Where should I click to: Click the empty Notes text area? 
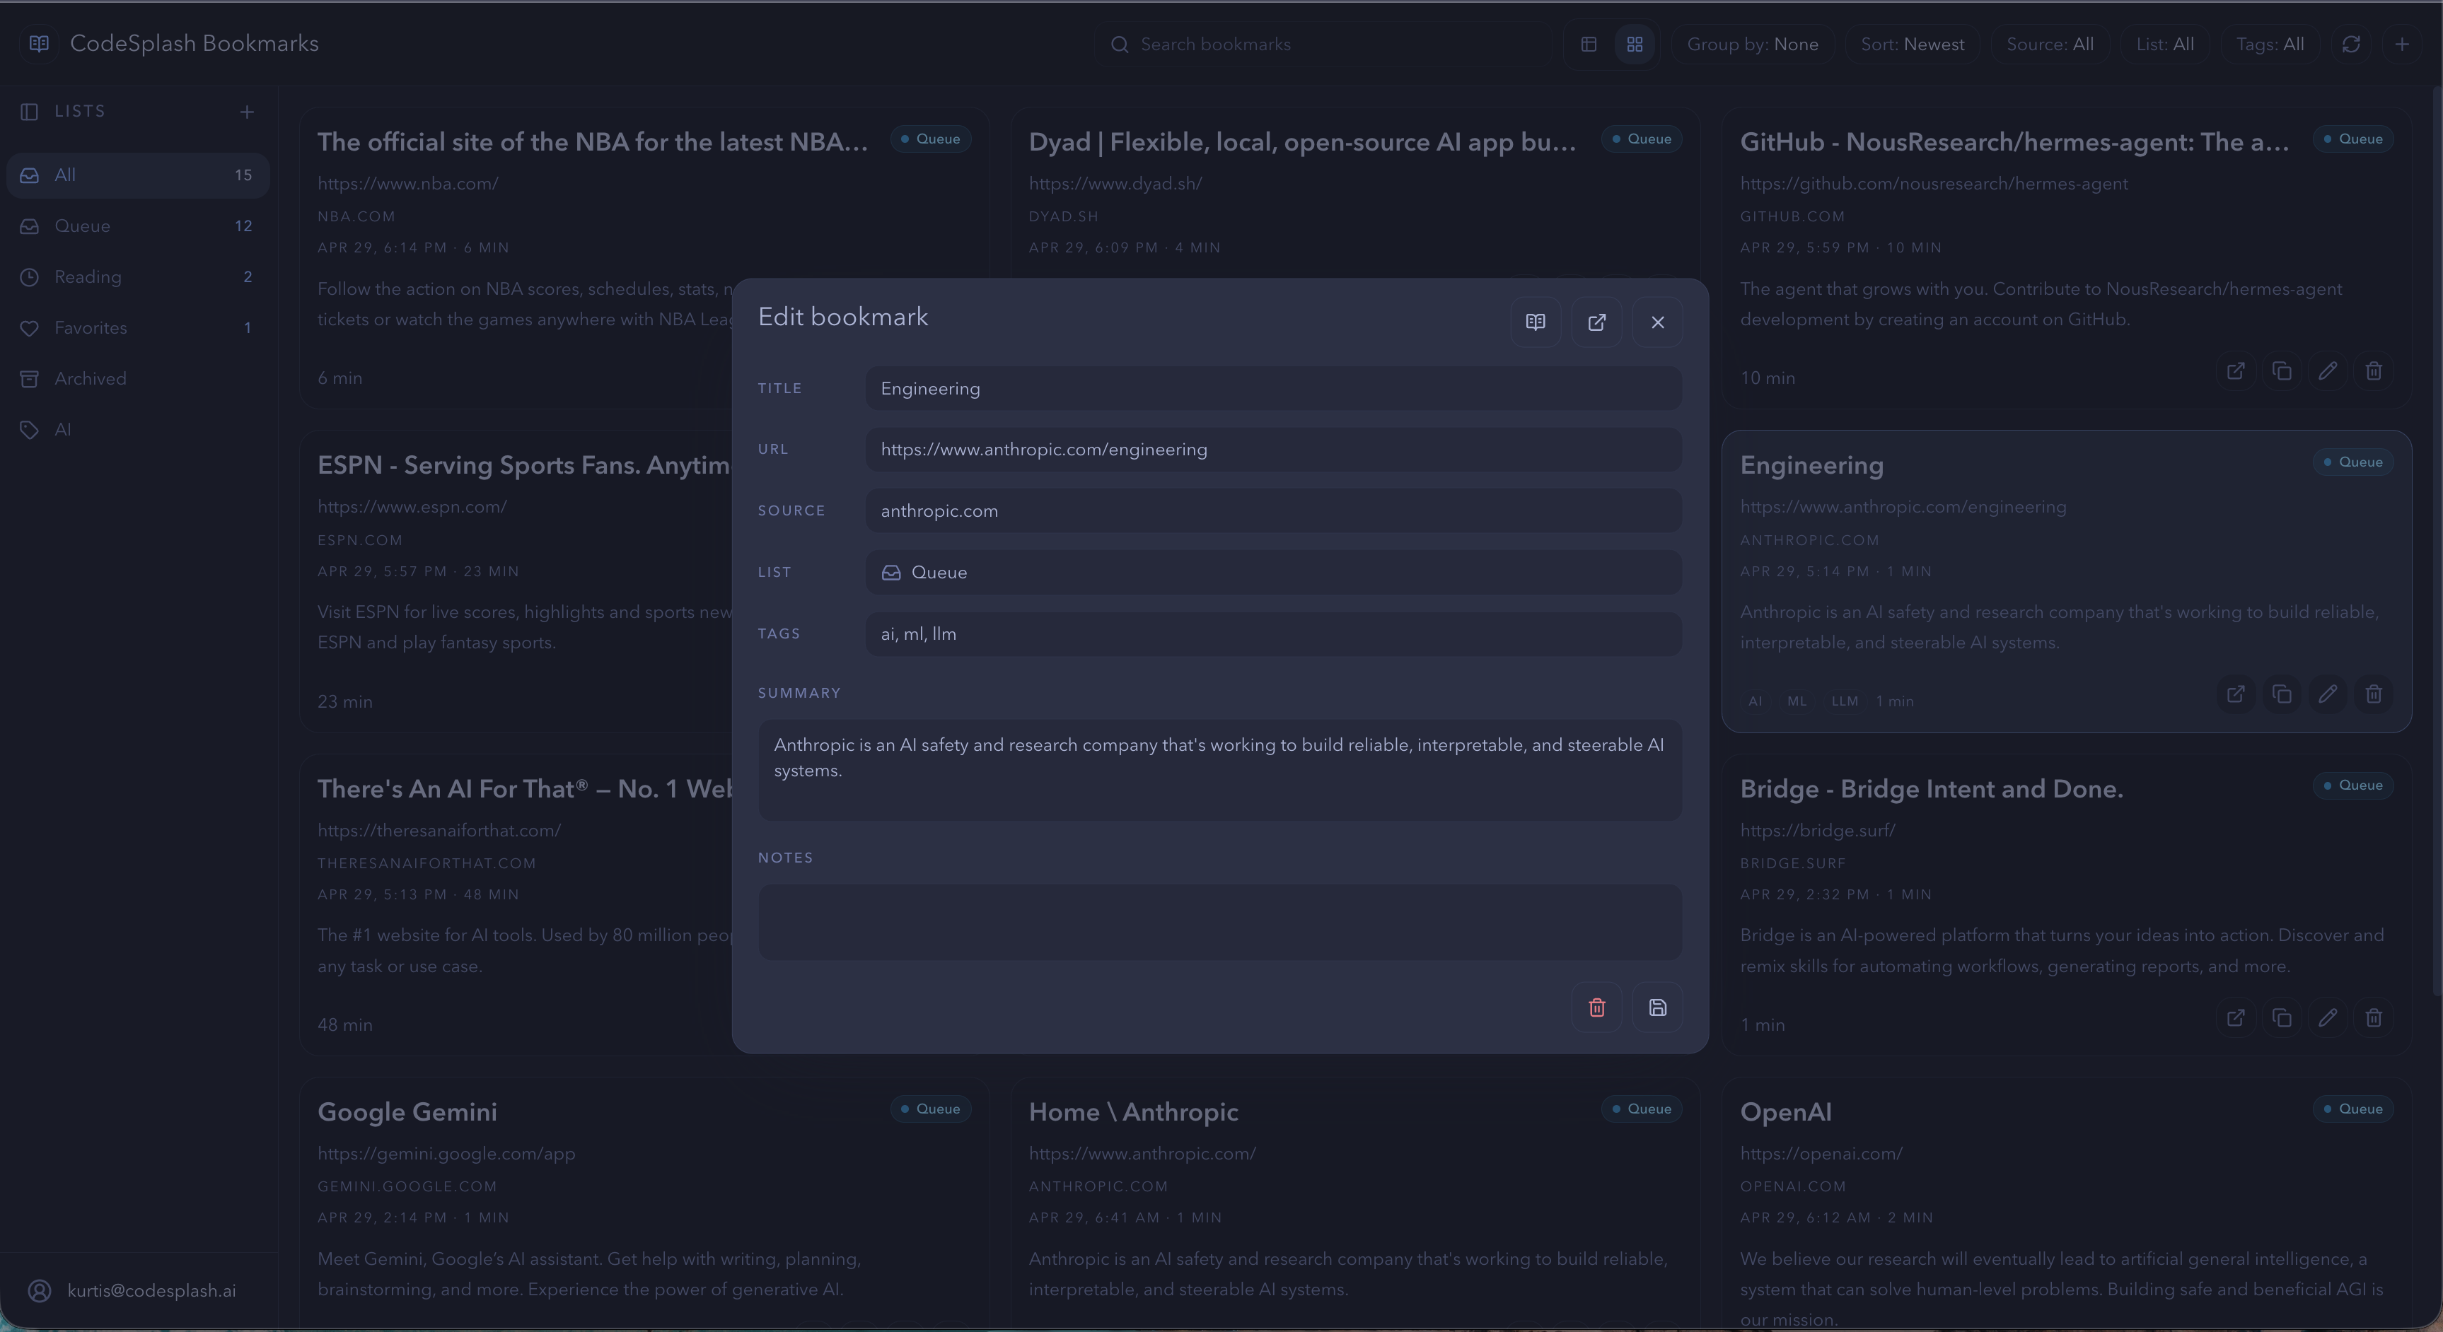click(x=1219, y=921)
